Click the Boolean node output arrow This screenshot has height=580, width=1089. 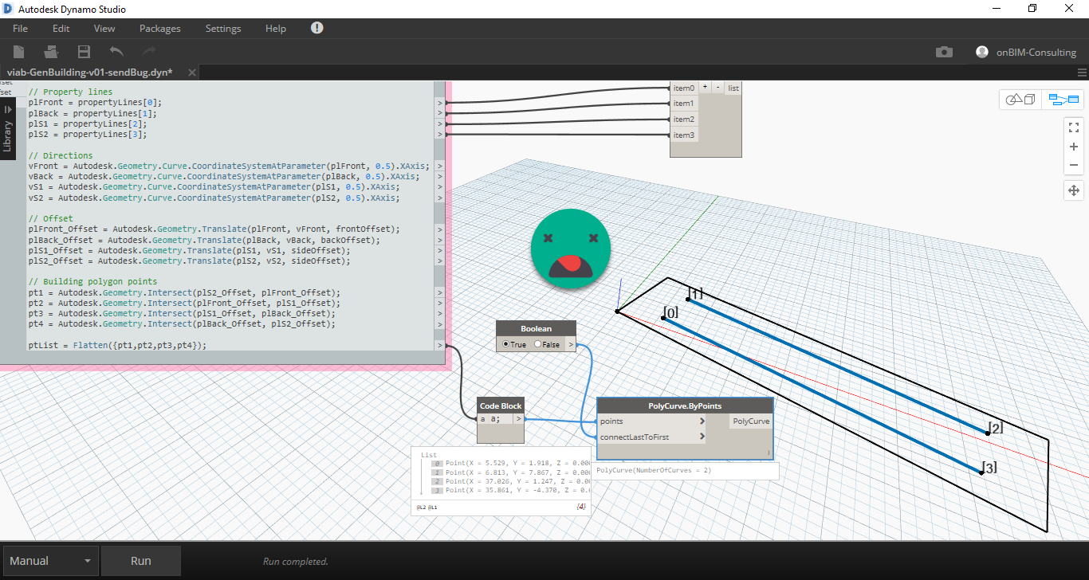tap(570, 344)
